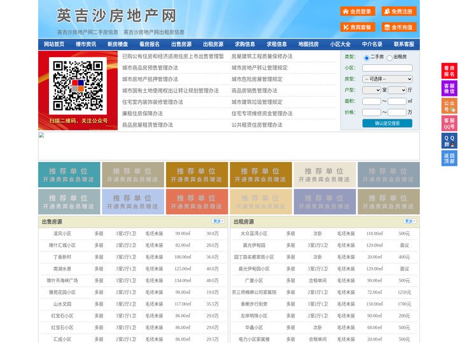Open the 住宅专项维修资金管理办法 link
458x343 pixels.
262,114
